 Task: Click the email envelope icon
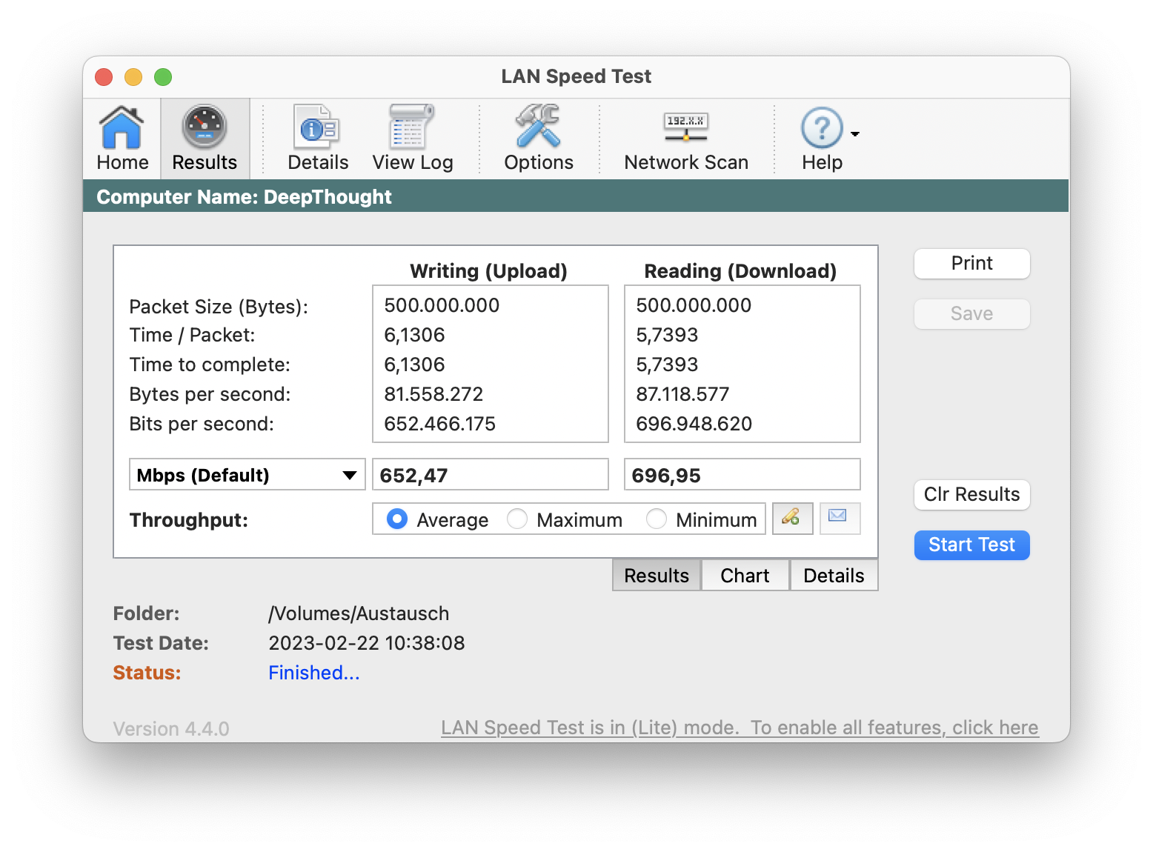pyautogui.click(x=839, y=518)
